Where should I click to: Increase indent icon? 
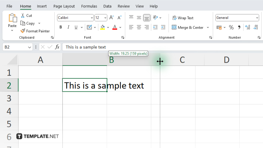[163, 27]
